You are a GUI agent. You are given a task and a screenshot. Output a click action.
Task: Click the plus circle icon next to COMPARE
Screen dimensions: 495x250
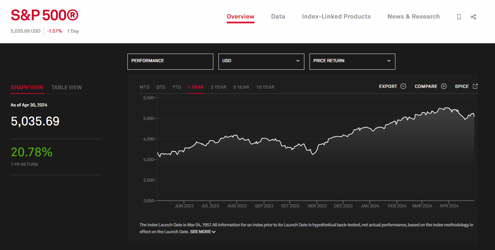(444, 87)
